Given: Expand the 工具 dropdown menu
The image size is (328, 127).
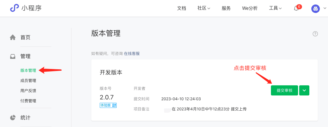Looking at the screenshot, I should click(275, 8).
